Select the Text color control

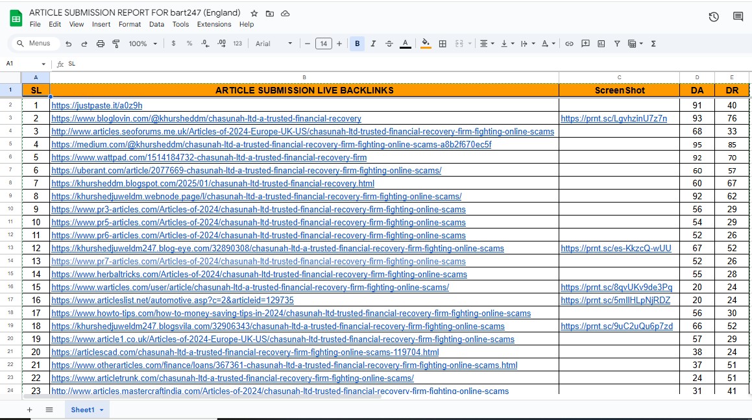[406, 43]
